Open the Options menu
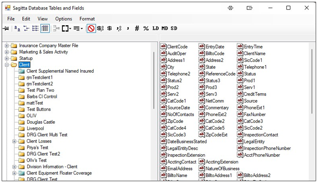The height and width of the screenshot is (182, 318). tap(64, 19)
